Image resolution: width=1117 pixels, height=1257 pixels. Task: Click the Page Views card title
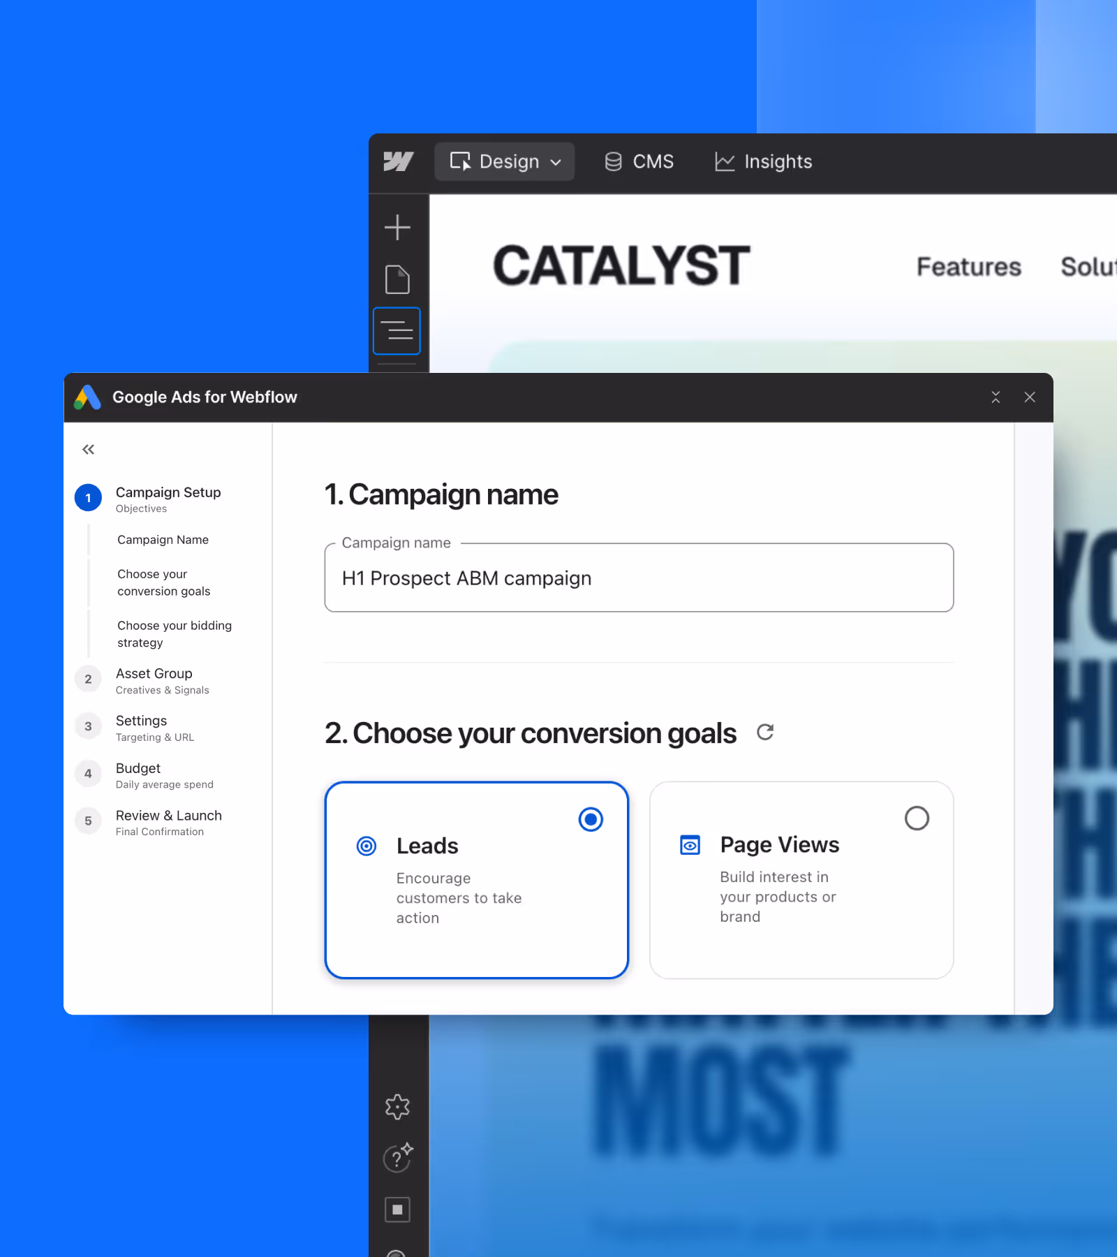point(779,844)
